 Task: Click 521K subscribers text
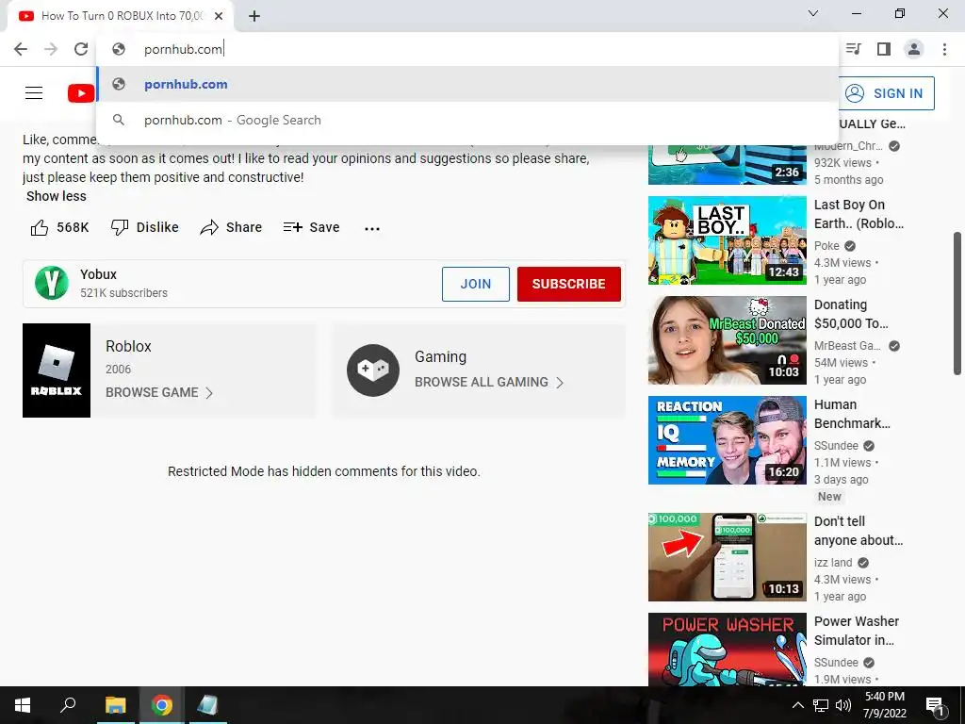[x=123, y=293]
